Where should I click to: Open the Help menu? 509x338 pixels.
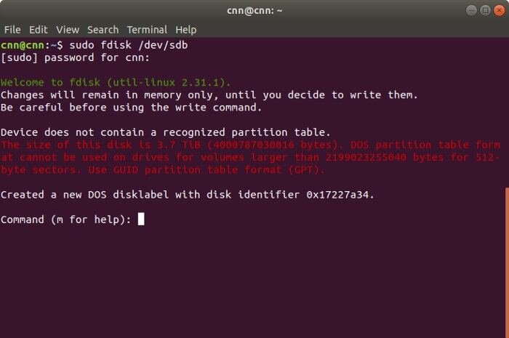pos(186,30)
